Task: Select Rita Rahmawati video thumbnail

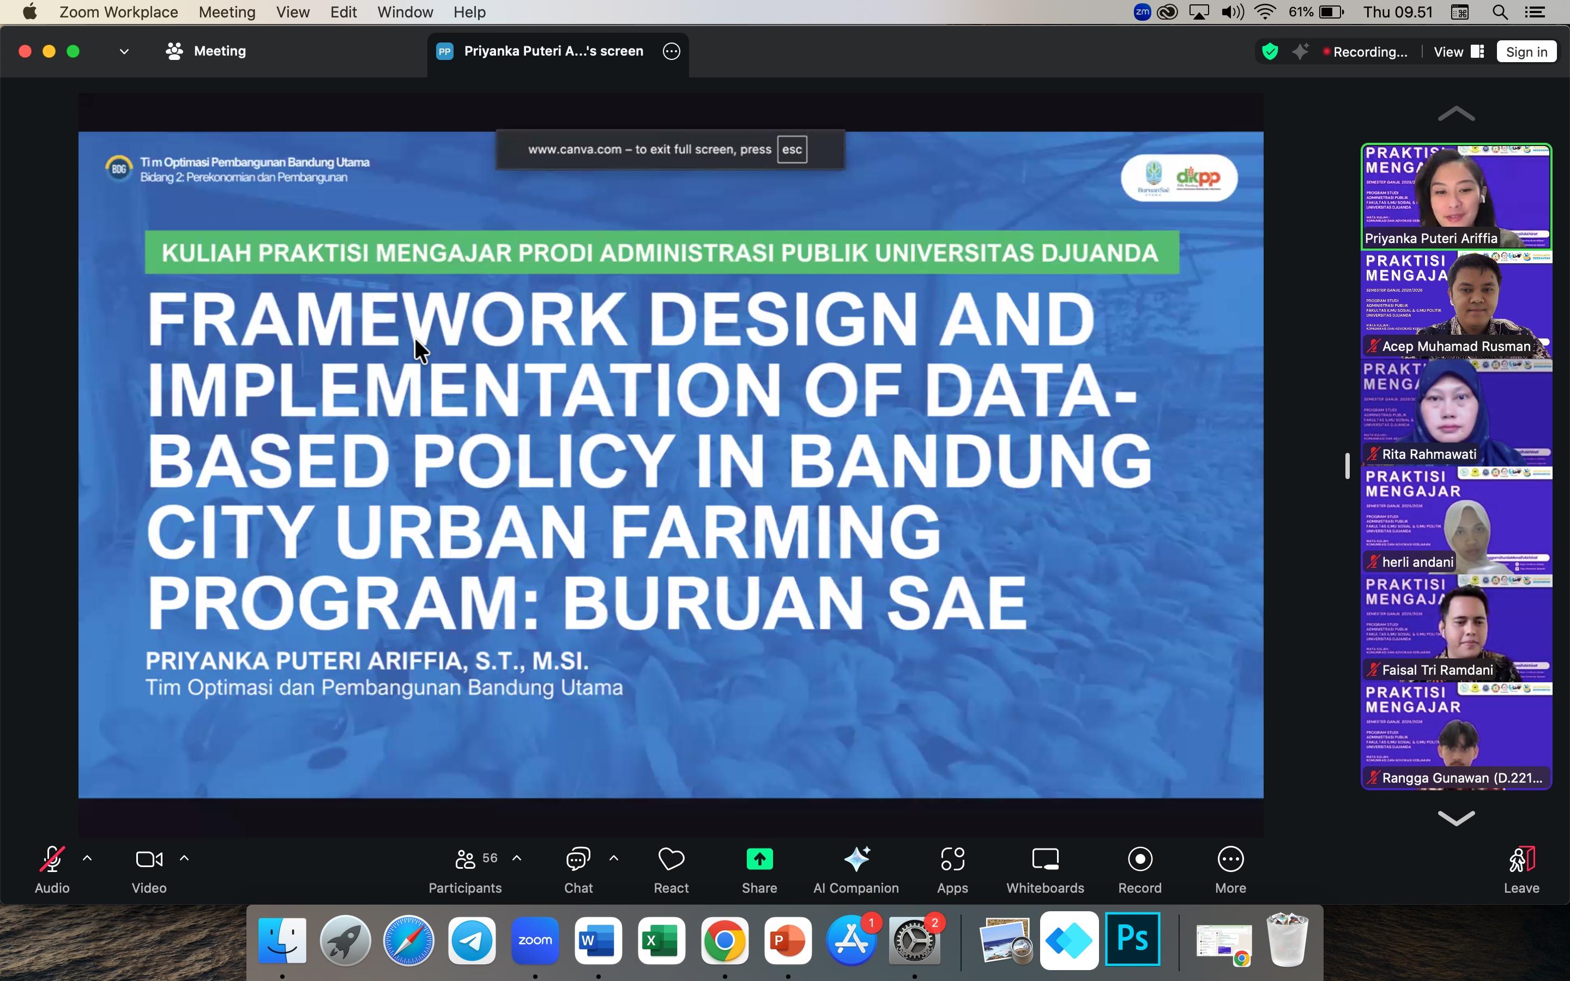Action: (x=1456, y=412)
